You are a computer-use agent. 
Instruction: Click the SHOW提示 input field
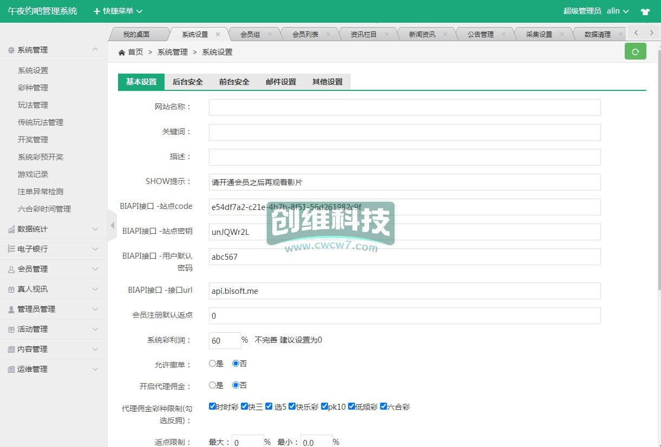405,182
